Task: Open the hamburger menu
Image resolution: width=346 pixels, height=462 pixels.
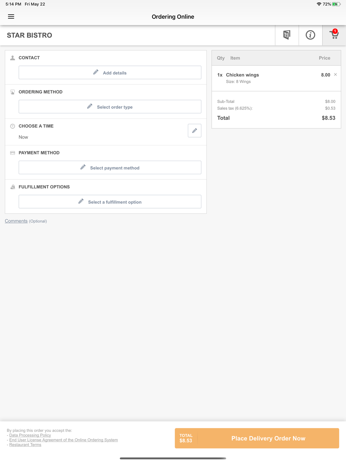Action: click(x=11, y=17)
